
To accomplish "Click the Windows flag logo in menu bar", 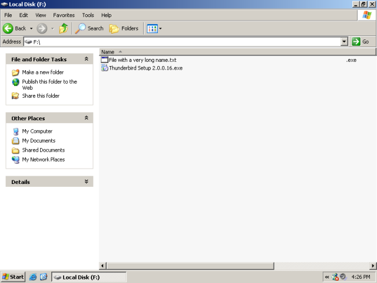I will [366, 15].
